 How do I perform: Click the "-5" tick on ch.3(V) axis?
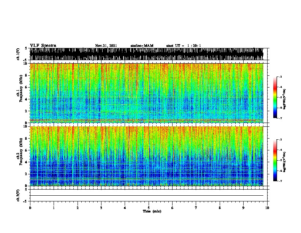pyautogui.click(x=25, y=201)
